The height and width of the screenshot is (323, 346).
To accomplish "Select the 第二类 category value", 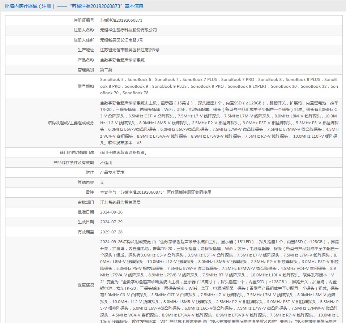I will click(x=106, y=70).
